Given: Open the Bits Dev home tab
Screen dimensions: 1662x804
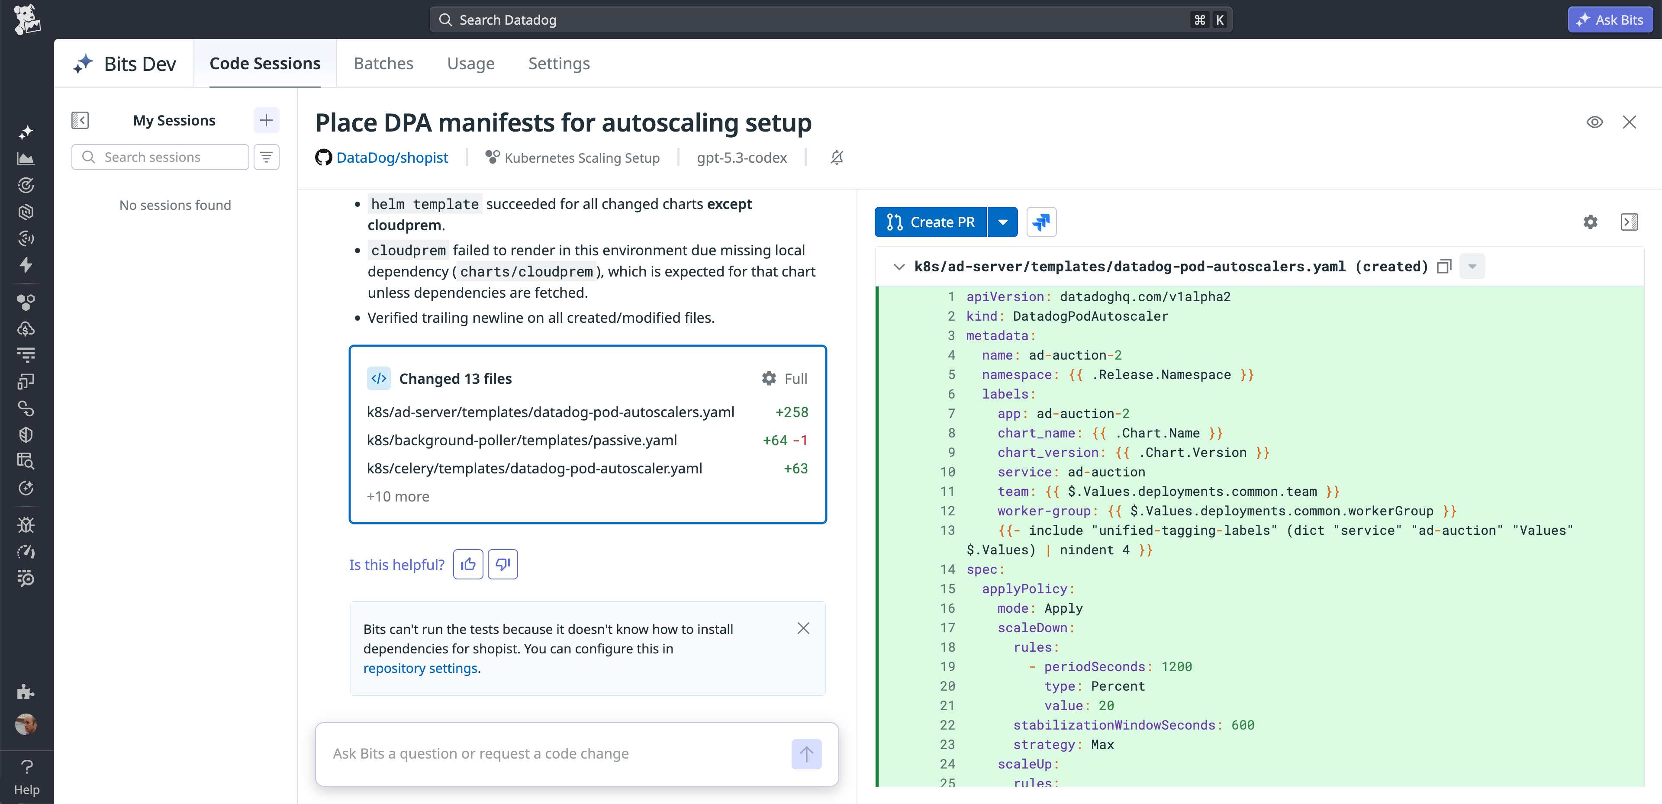Looking at the screenshot, I should pyautogui.click(x=124, y=63).
